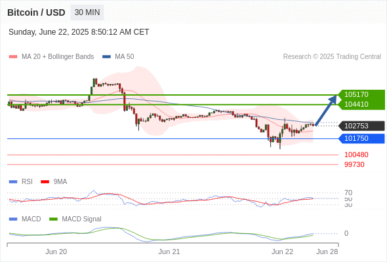The width and height of the screenshot is (387, 262).
Task: Select the date and time stamp text
Action: [x=79, y=32]
